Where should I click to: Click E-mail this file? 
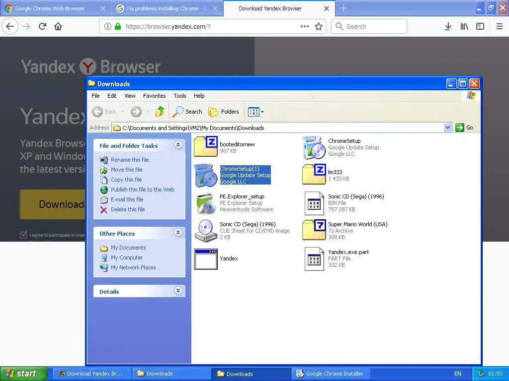point(127,199)
